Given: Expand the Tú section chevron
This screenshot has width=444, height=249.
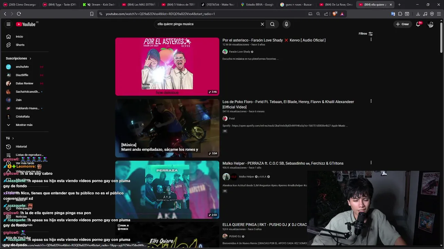Looking at the screenshot, I should (x=13, y=138).
